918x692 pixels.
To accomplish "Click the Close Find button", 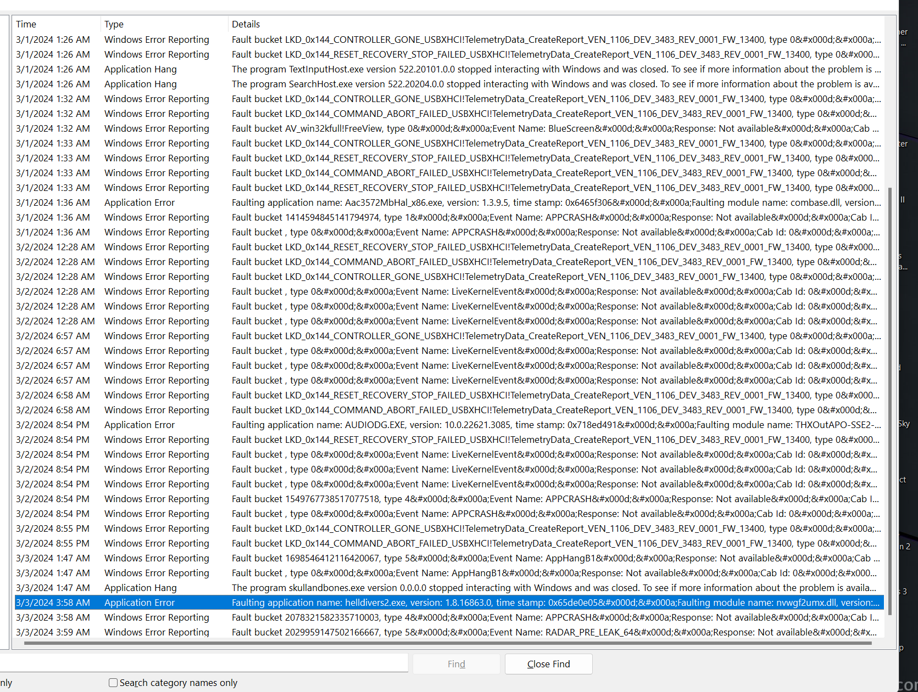I will (548, 664).
